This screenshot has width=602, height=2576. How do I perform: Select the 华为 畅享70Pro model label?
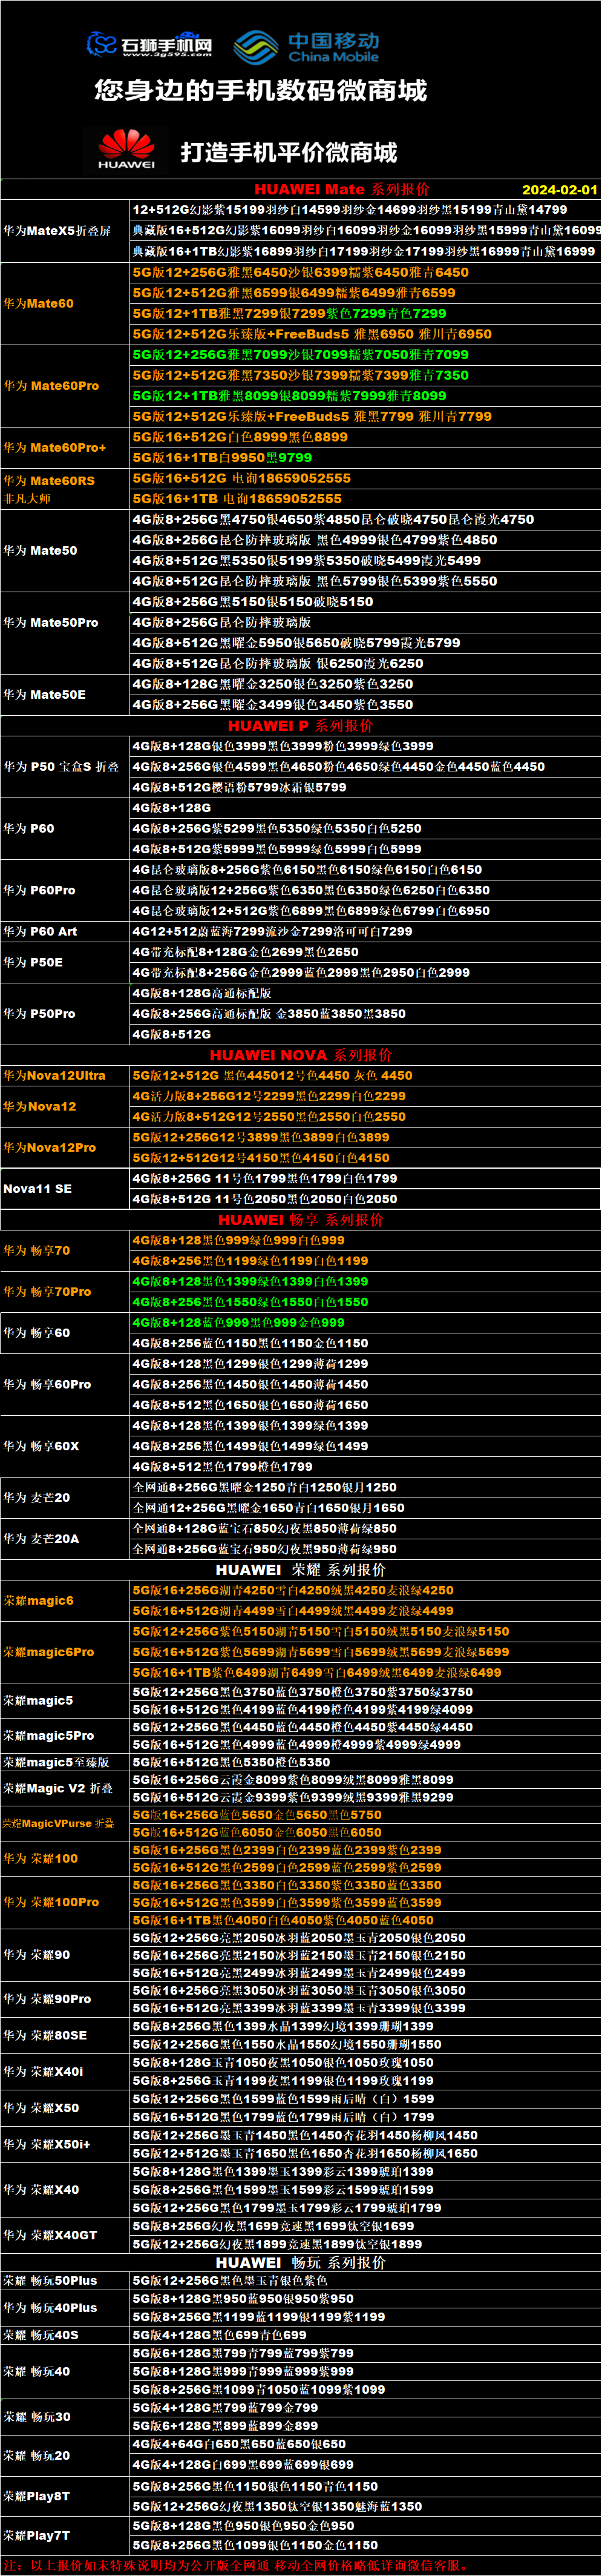(47, 1292)
